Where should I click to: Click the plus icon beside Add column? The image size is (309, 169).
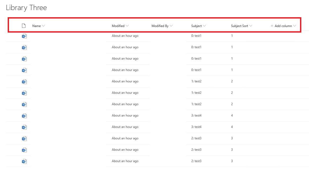point(272,26)
